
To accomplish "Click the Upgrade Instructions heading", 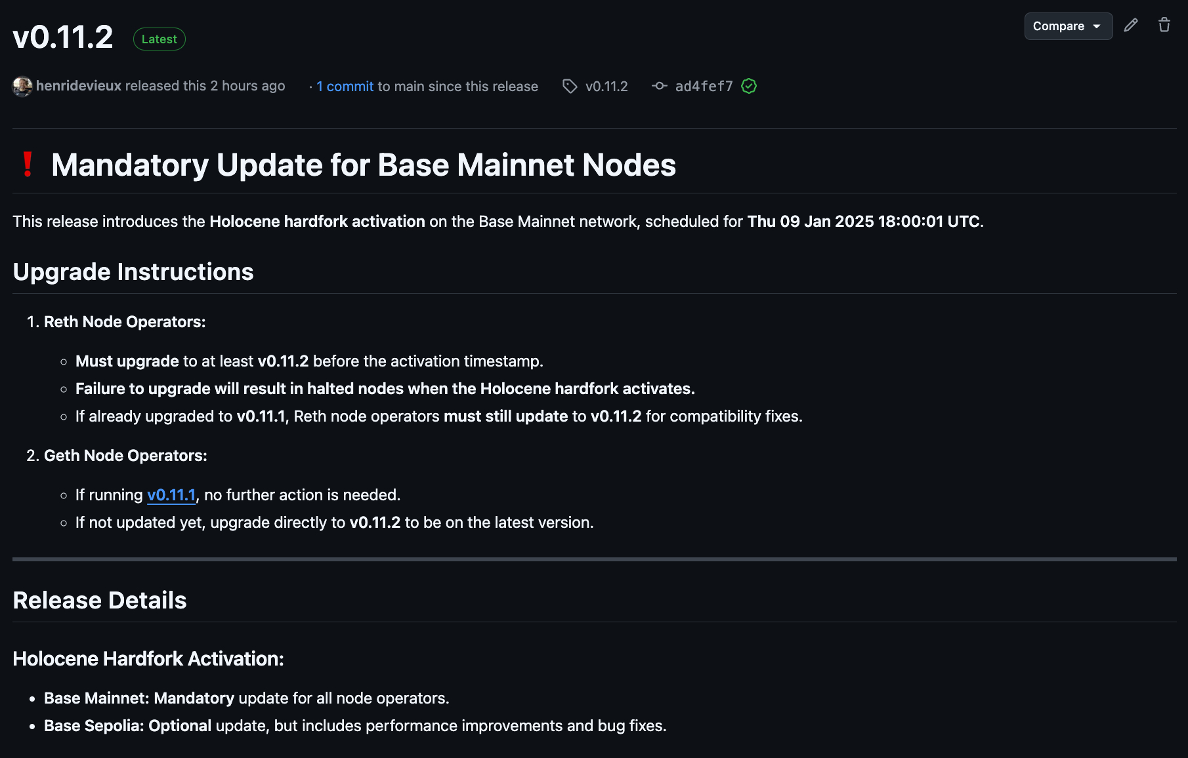I will [x=133, y=272].
